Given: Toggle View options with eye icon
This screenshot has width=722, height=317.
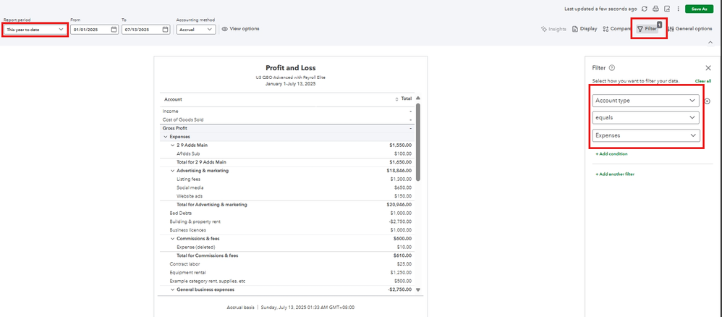Looking at the screenshot, I should pos(240,29).
